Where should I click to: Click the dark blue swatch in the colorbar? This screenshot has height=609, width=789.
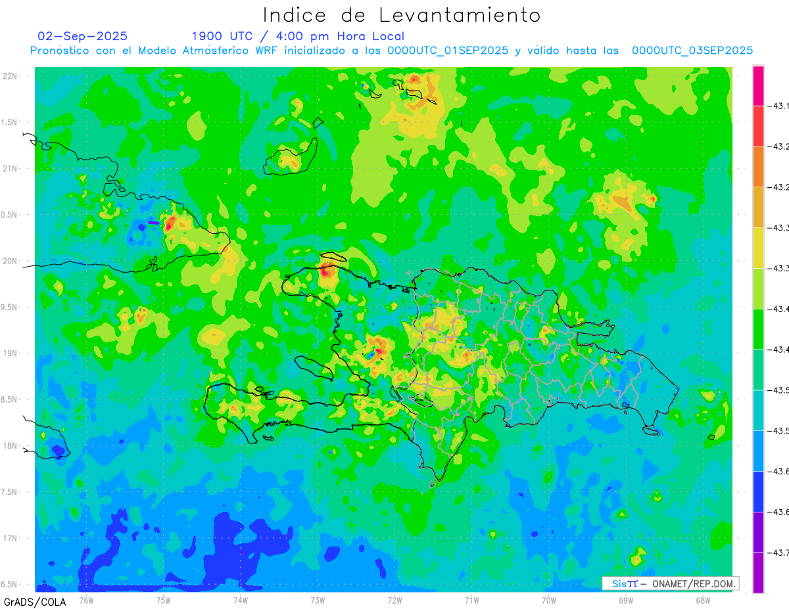[x=758, y=491]
